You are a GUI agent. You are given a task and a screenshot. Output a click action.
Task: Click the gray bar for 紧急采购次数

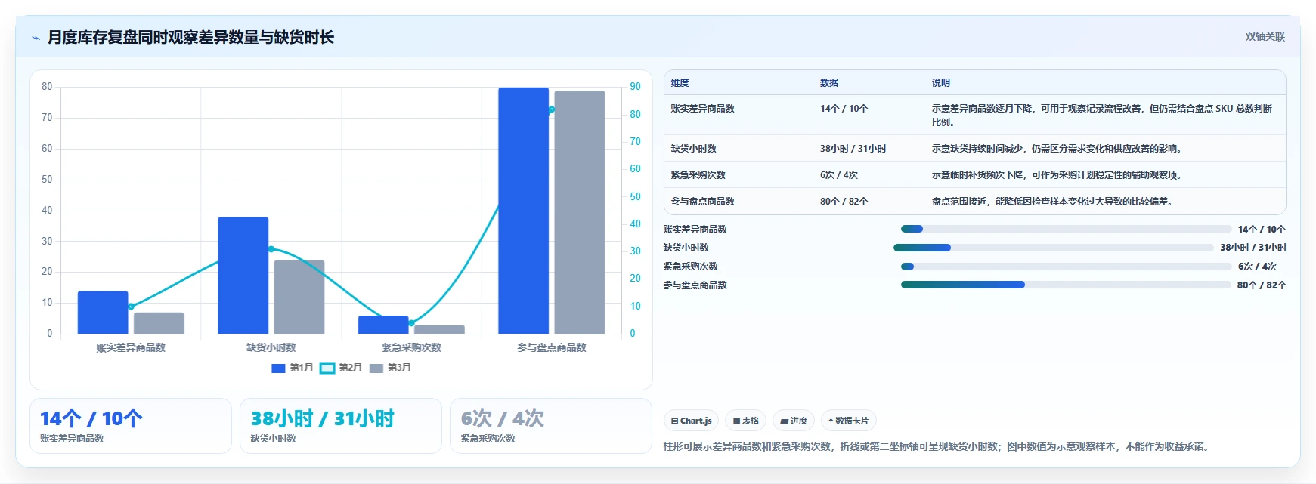click(439, 329)
